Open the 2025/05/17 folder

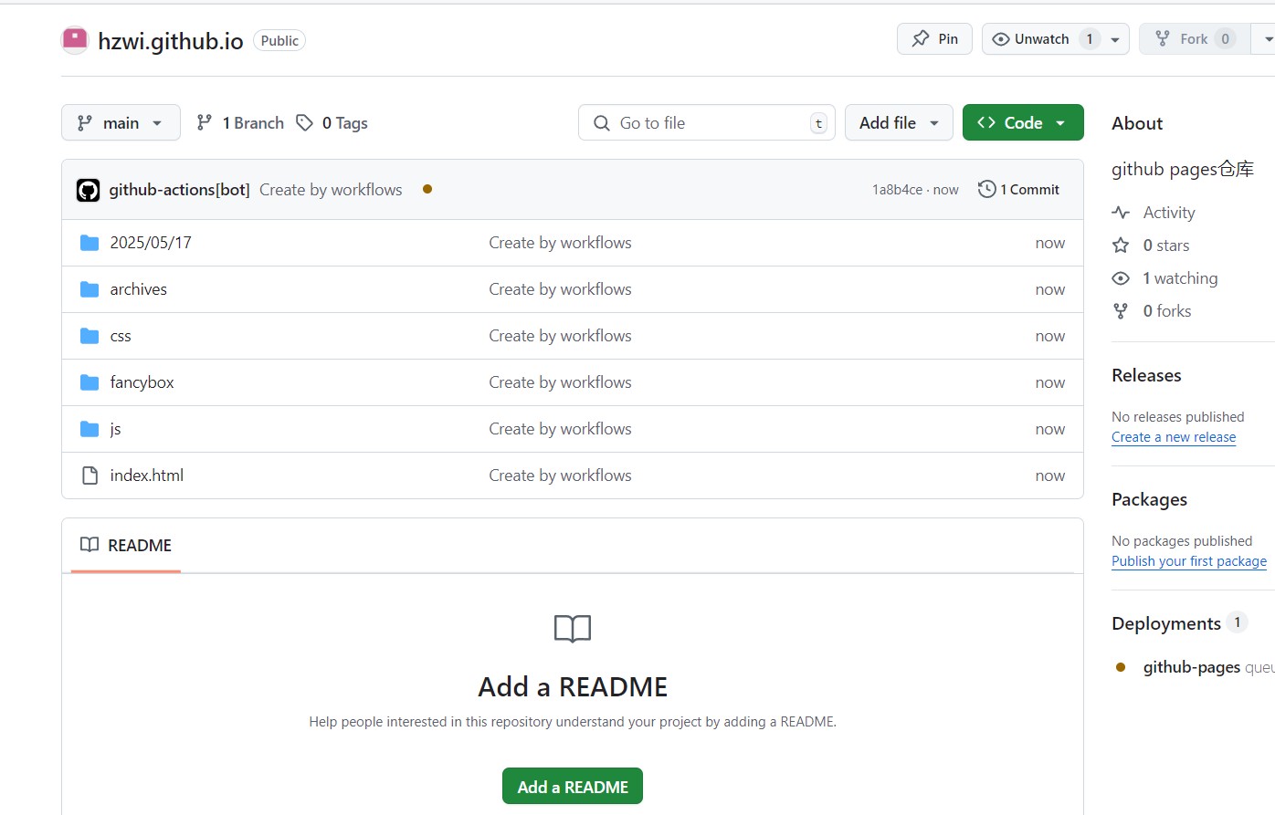tap(151, 243)
